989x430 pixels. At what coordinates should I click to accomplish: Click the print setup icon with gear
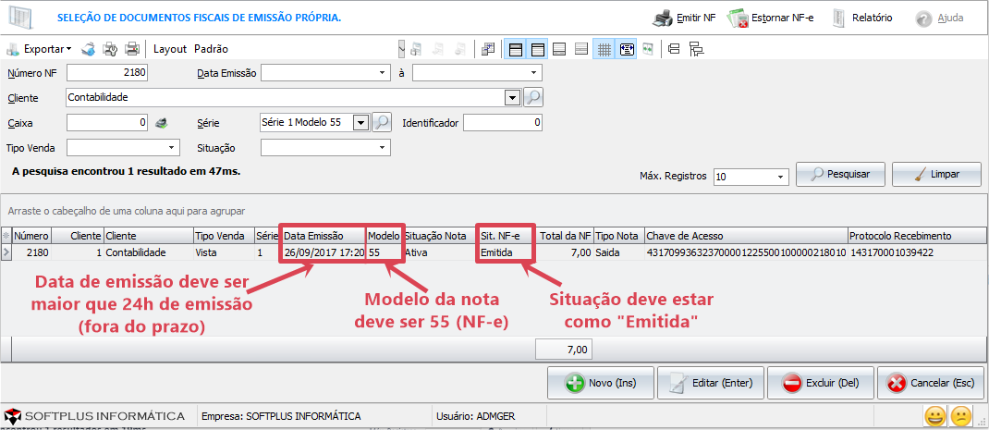110,49
